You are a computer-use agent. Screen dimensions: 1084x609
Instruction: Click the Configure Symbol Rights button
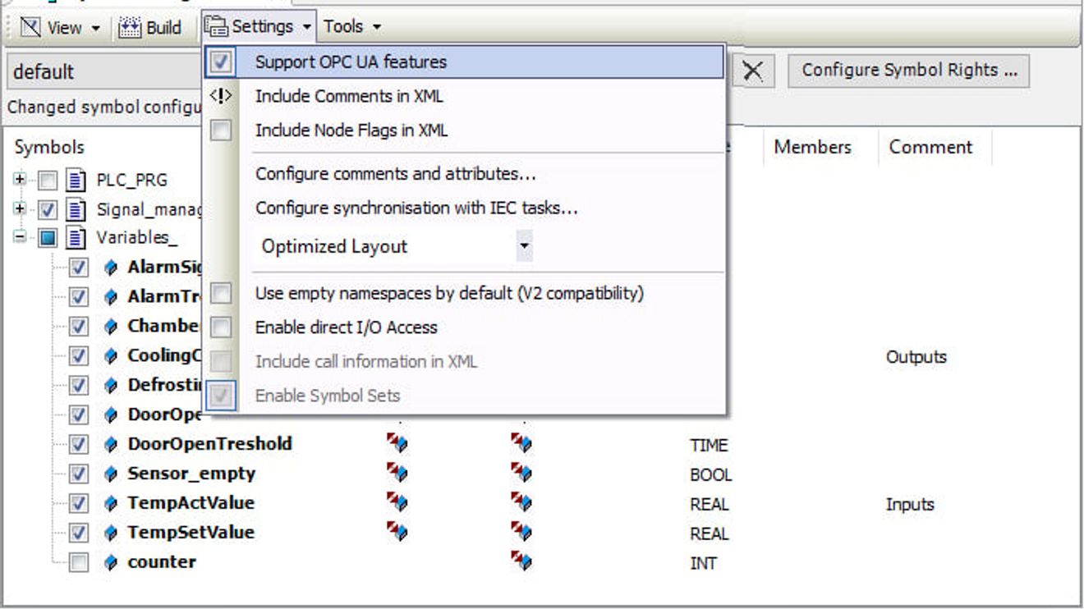(909, 71)
